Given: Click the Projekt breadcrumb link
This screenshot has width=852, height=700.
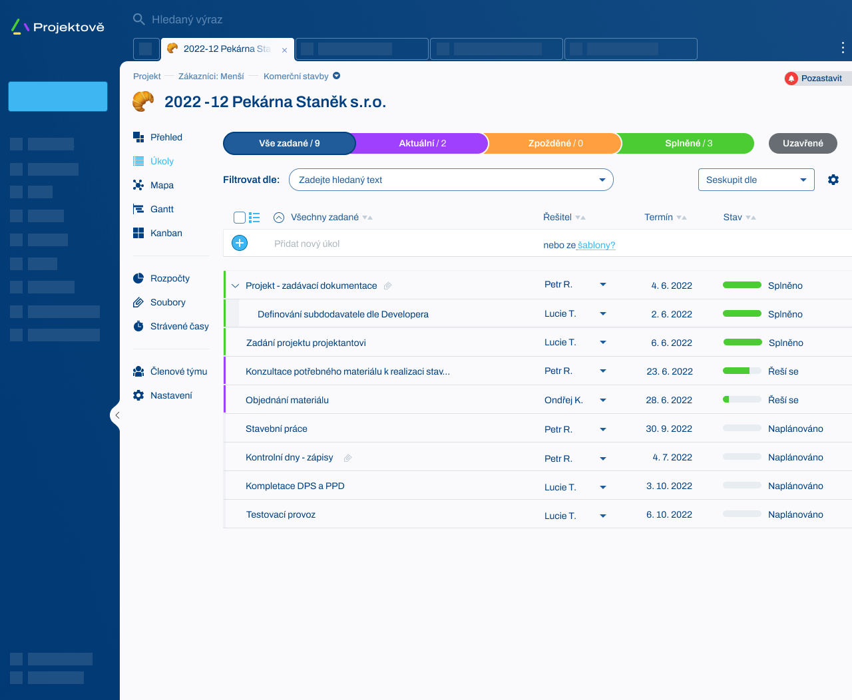Looking at the screenshot, I should pos(147,76).
